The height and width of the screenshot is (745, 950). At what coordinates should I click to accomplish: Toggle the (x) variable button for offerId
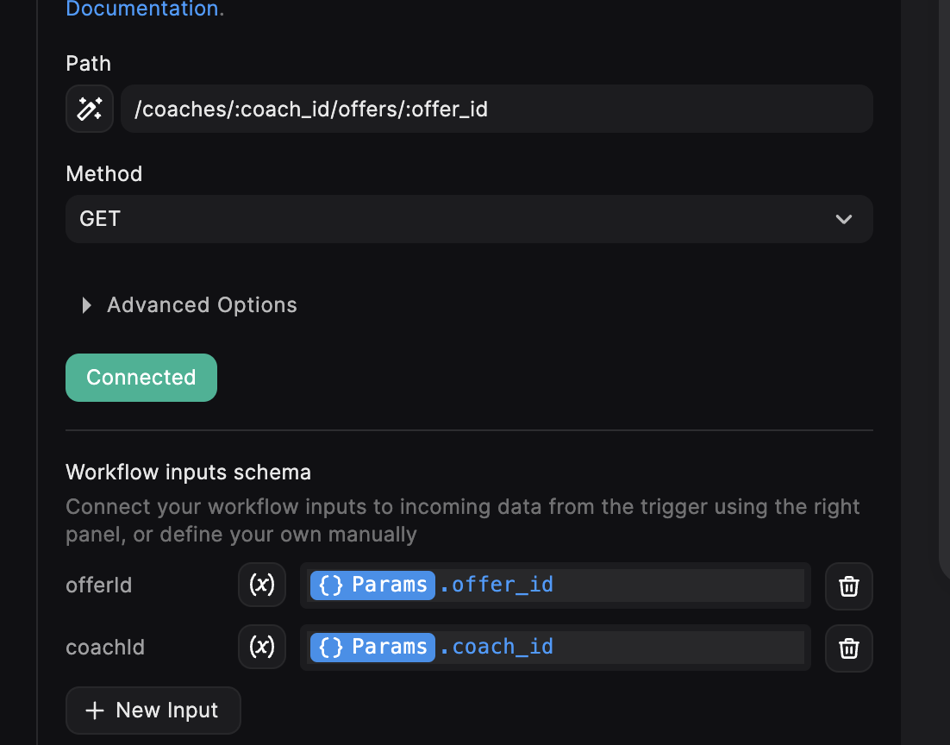point(262,585)
